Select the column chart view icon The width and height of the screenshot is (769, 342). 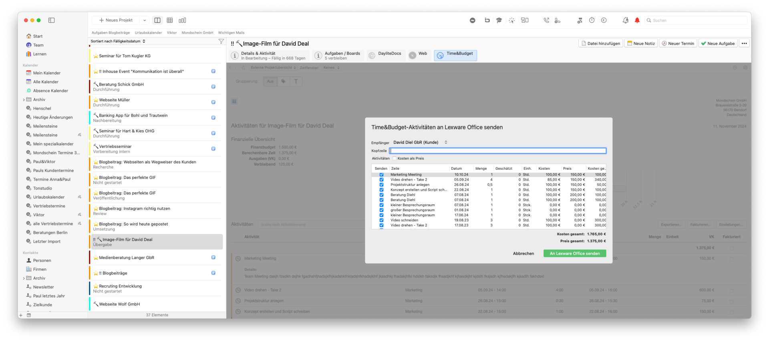click(182, 20)
